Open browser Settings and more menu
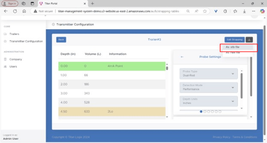267x143 pixels. click(x=253, y=11)
